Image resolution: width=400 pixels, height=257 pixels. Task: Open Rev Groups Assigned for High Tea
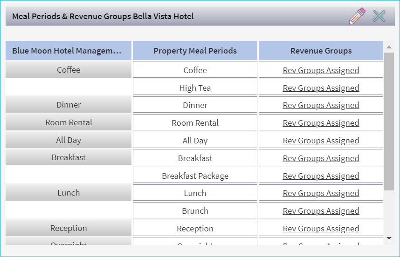coord(321,88)
